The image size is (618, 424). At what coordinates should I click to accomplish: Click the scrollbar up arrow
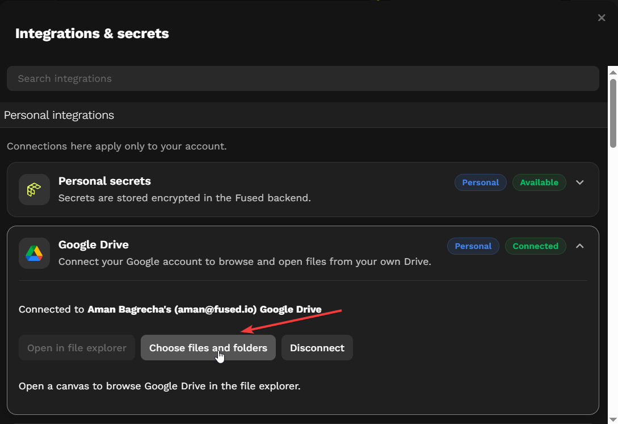613,72
